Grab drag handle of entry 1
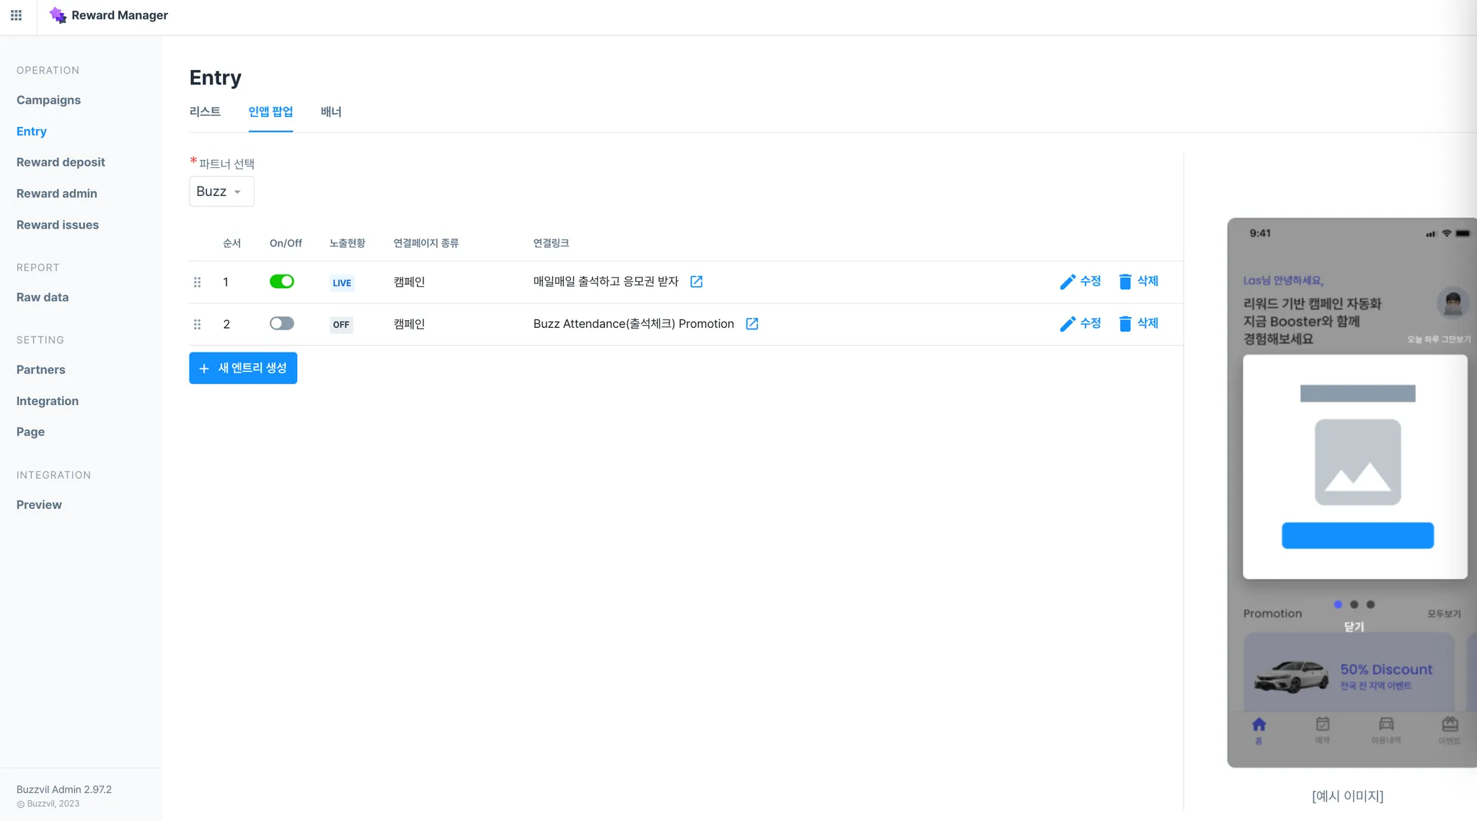Image resolution: width=1477 pixels, height=821 pixels. click(x=197, y=283)
